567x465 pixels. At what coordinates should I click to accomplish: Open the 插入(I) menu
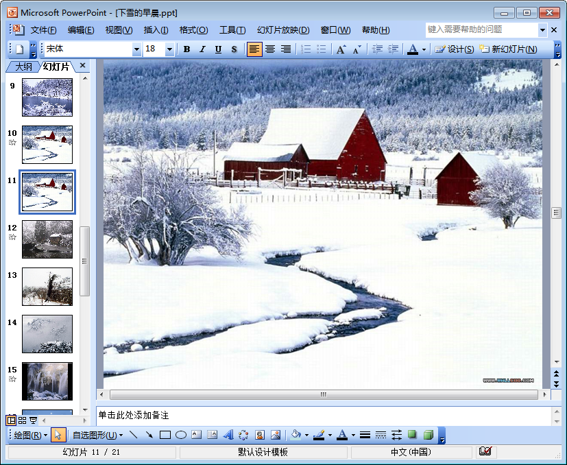[156, 30]
